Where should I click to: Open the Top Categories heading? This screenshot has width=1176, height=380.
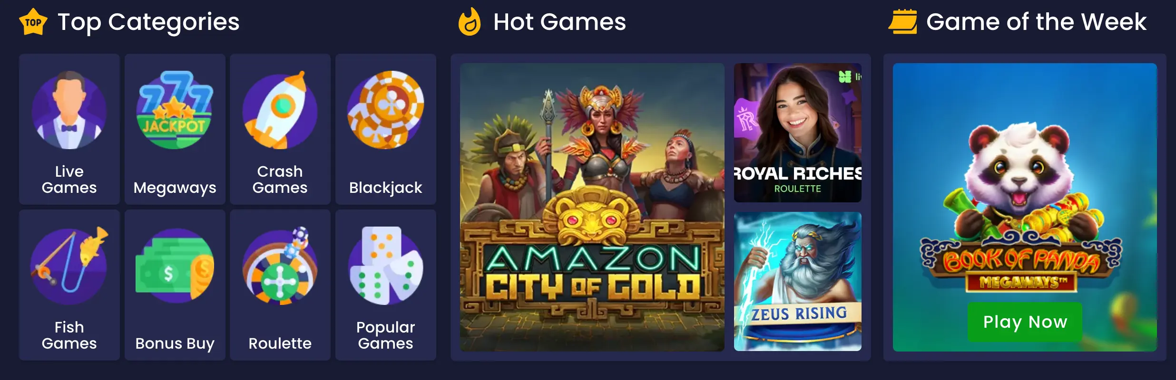[148, 23]
